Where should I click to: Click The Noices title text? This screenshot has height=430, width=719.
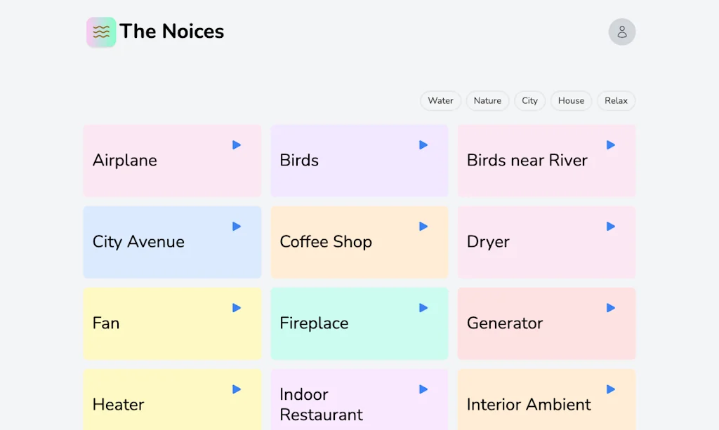click(172, 32)
